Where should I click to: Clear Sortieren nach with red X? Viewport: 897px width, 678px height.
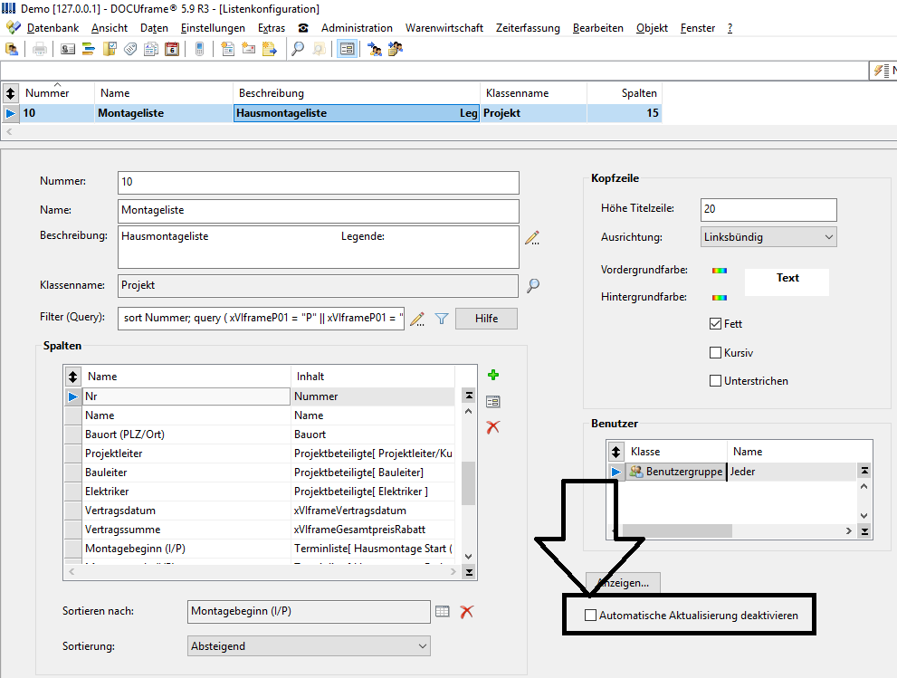click(x=467, y=612)
